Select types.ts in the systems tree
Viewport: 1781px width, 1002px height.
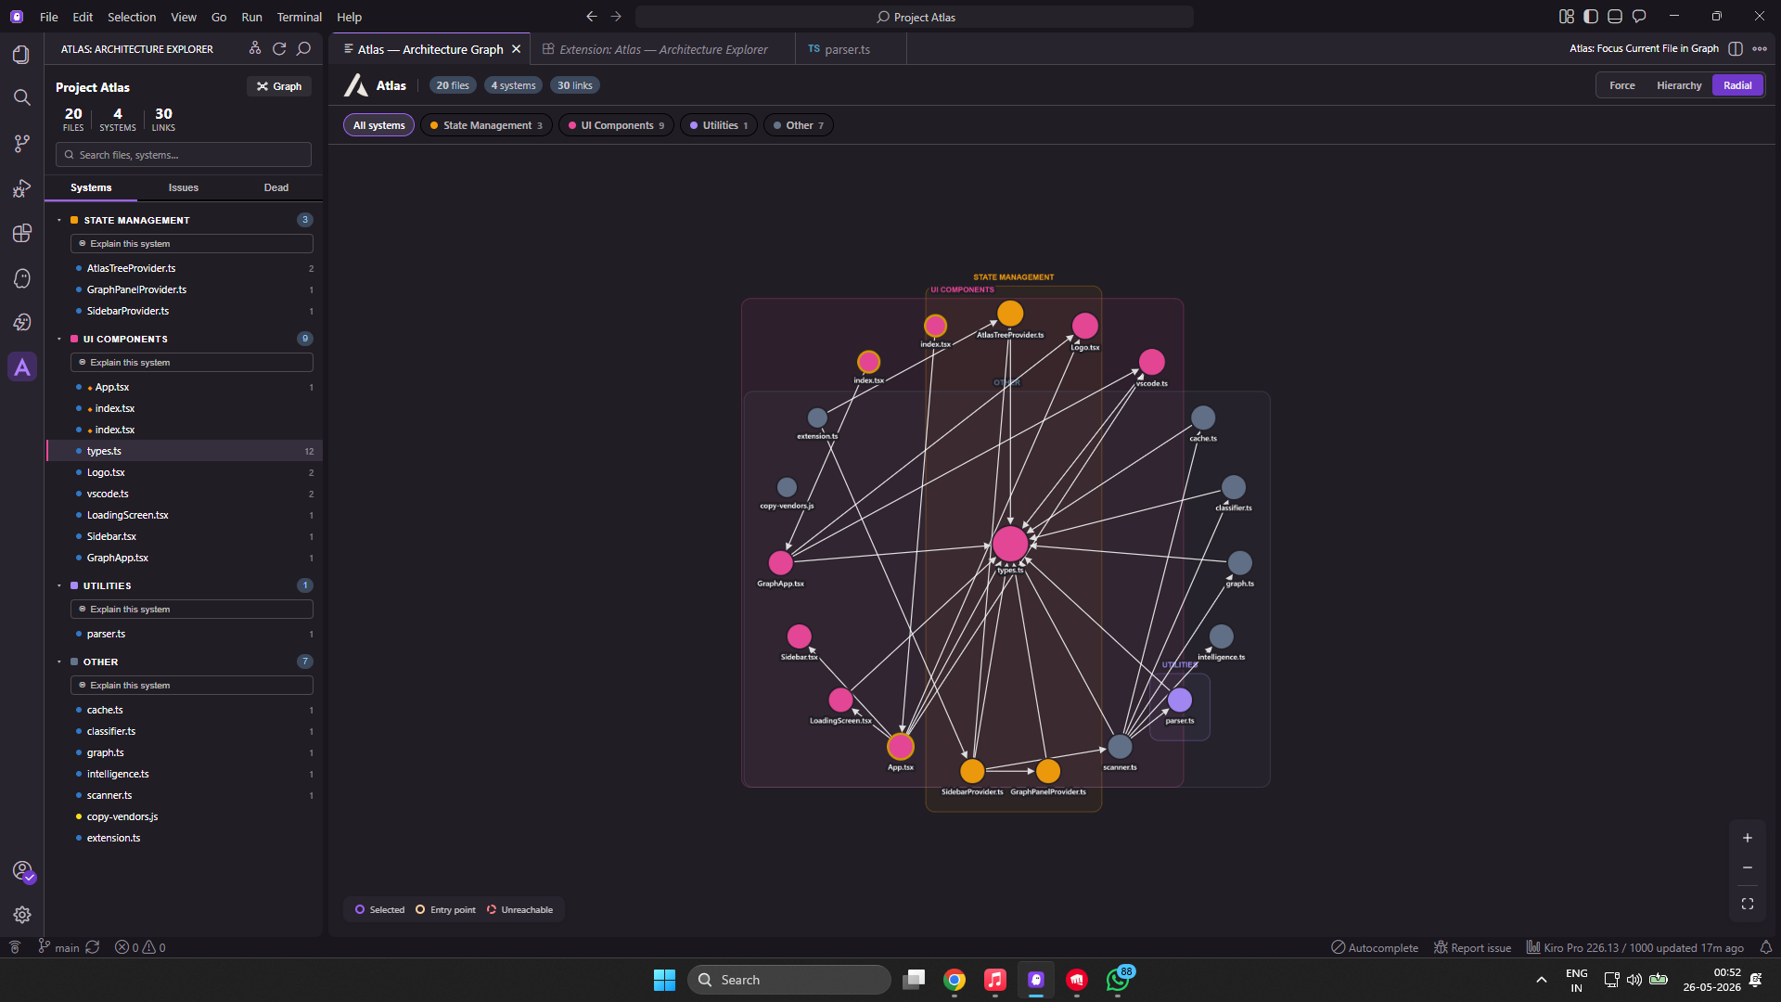[185, 451]
